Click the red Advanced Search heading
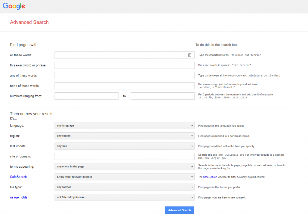 click(x=29, y=22)
